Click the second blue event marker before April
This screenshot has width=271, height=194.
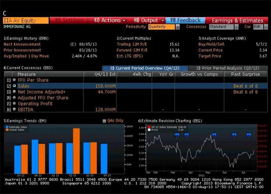point(186,135)
